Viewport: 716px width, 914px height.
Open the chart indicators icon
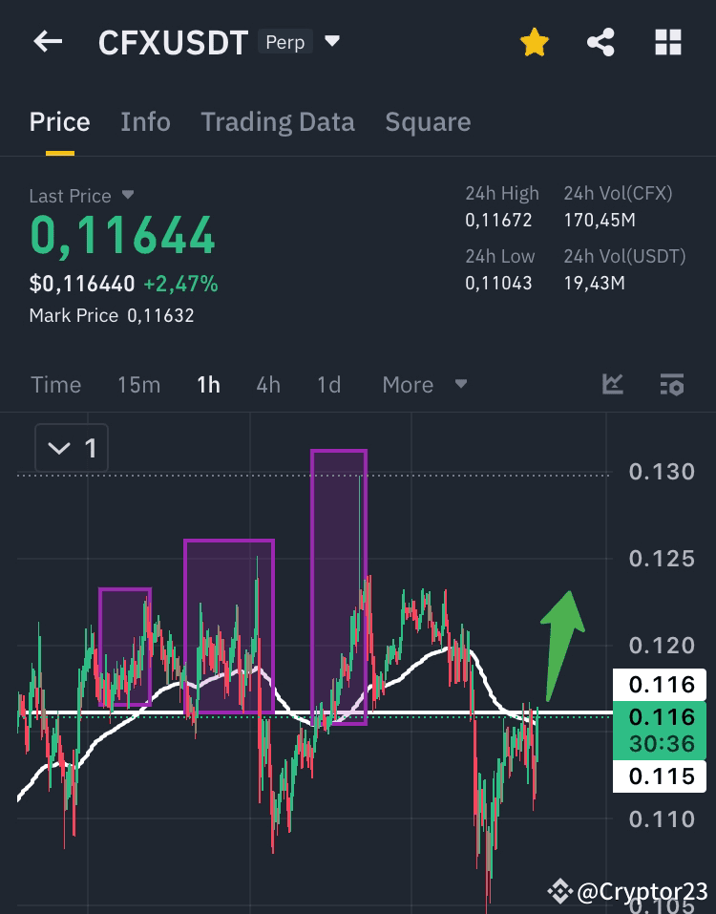coord(613,384)
